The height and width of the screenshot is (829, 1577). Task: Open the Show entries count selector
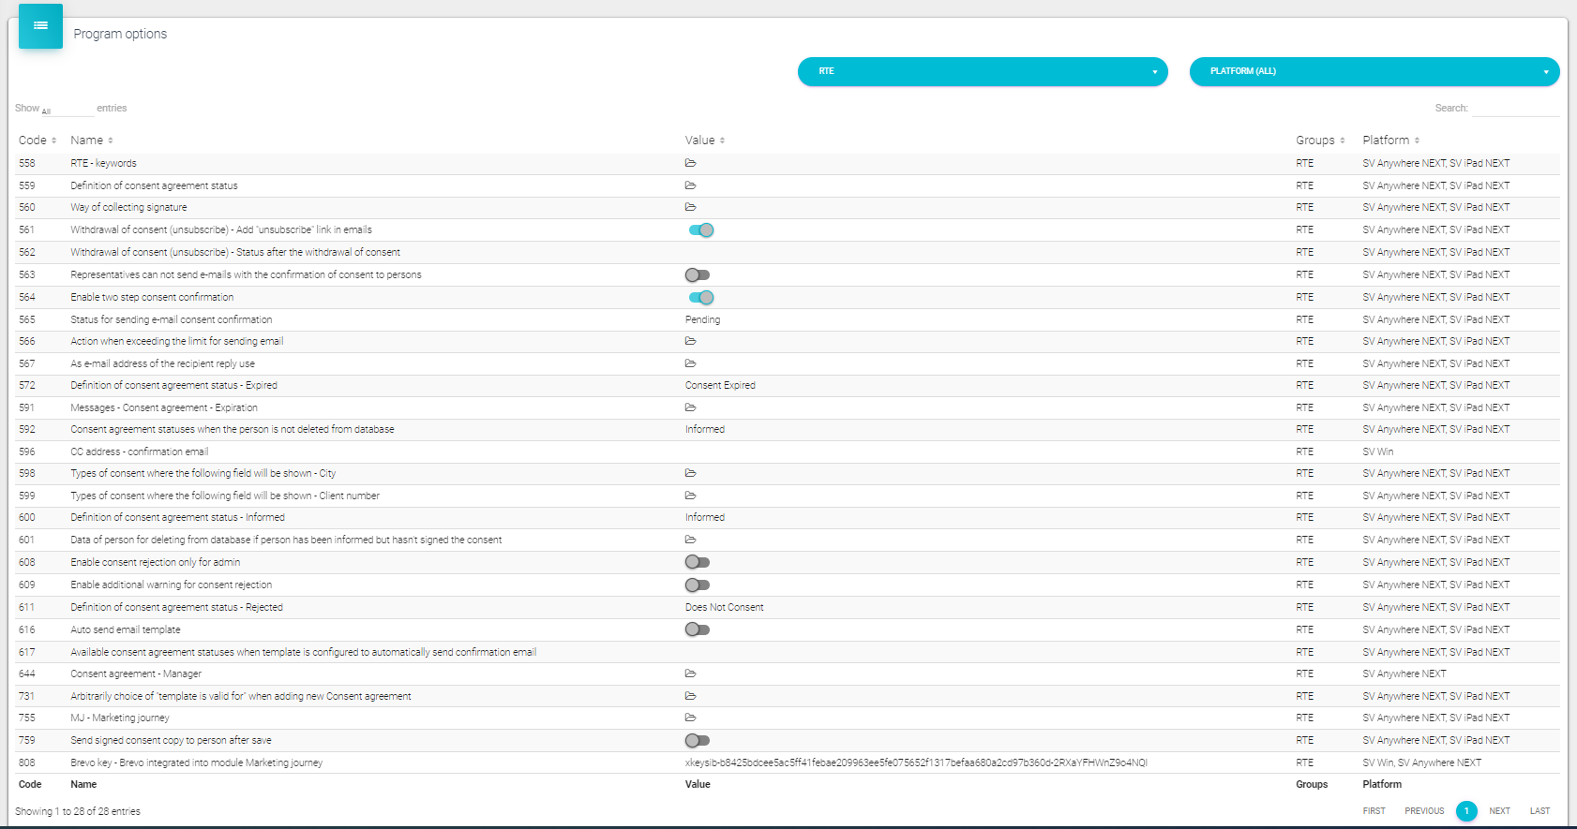(67, 110)
